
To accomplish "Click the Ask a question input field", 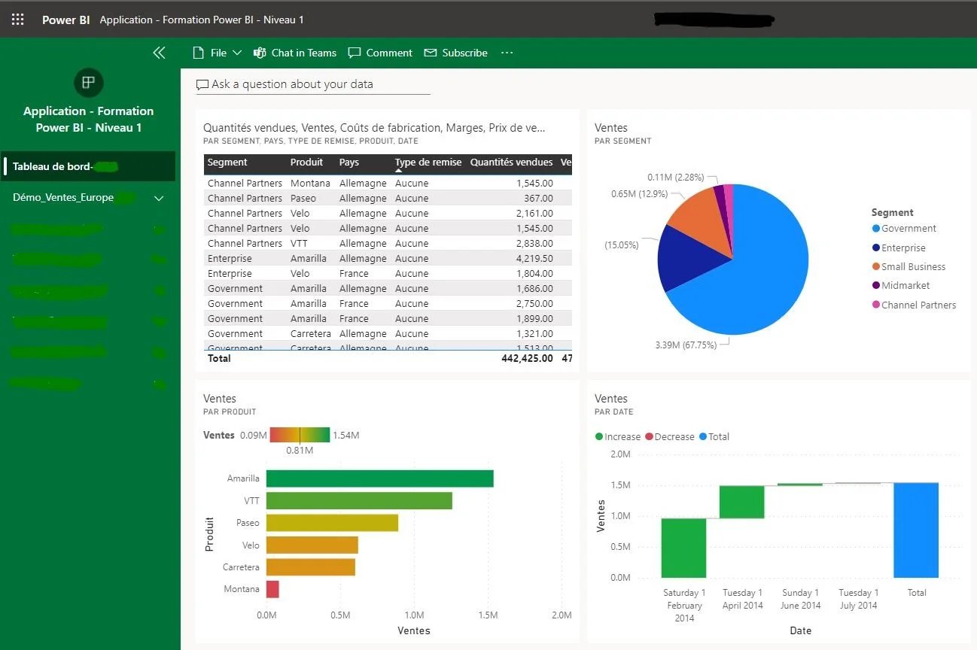I will (x=313, y=84).
